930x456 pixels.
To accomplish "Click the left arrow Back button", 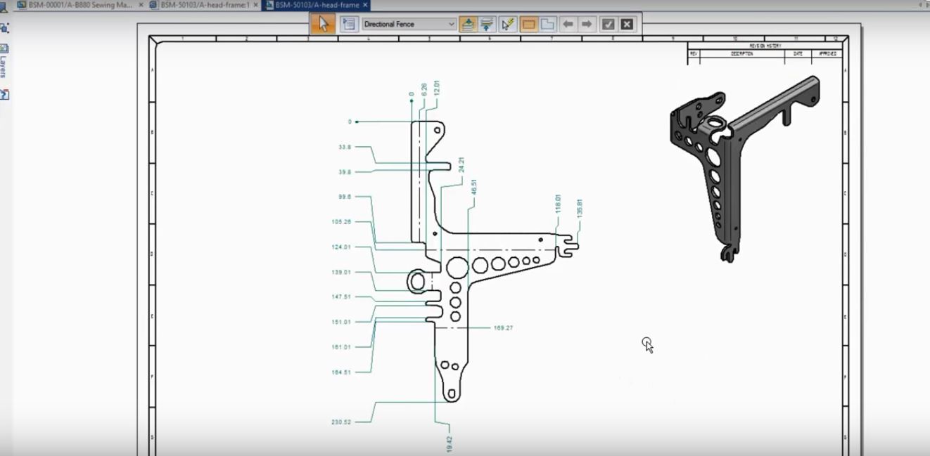I will (568, 24).
